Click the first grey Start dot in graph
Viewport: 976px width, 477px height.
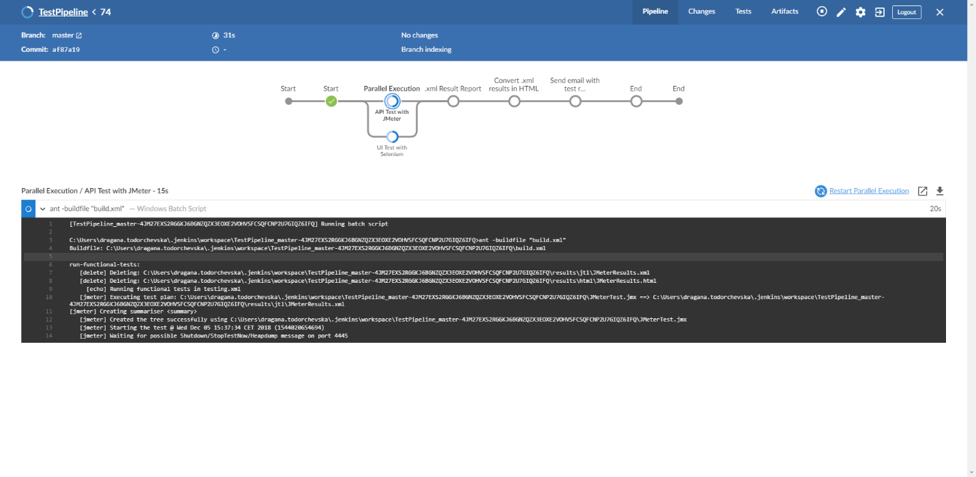(288, 102)
